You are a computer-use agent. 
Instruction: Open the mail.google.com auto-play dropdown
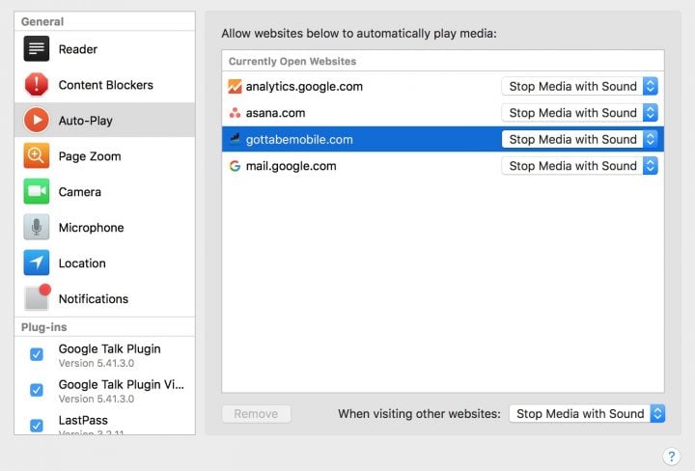(x=580, y=166)
